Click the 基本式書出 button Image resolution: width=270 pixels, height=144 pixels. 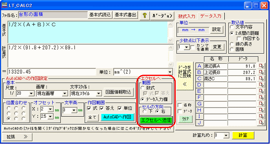pos(126,15)
